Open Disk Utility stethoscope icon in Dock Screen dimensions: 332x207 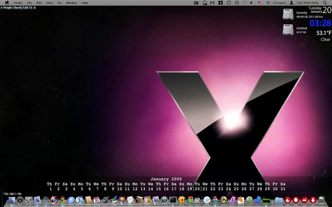(x=198, y=200)
